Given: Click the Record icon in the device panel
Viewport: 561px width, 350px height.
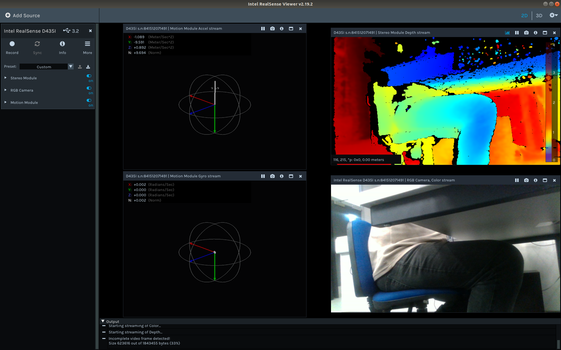Looking at the screenshot, I should click(12, 44).
